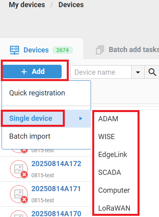The width and height of the screenshot is (159, 217).
Task: Click the Devices breadcrumb
Action: pos(71,5)
